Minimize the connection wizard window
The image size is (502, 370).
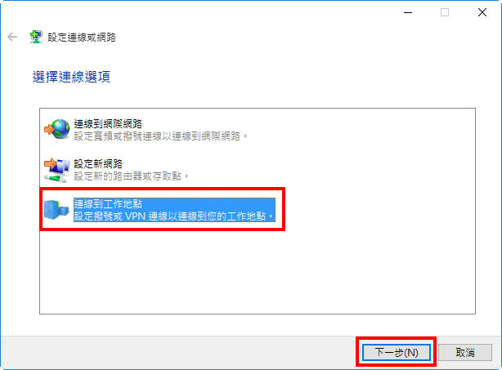click(x=408, y=13)
